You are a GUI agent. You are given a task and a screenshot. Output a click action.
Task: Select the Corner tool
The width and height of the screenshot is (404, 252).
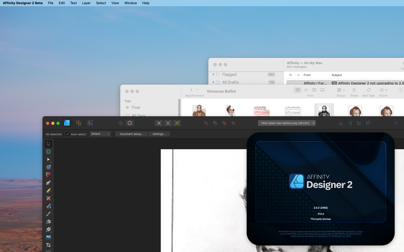pyautogui.click(x=48, y=175)
